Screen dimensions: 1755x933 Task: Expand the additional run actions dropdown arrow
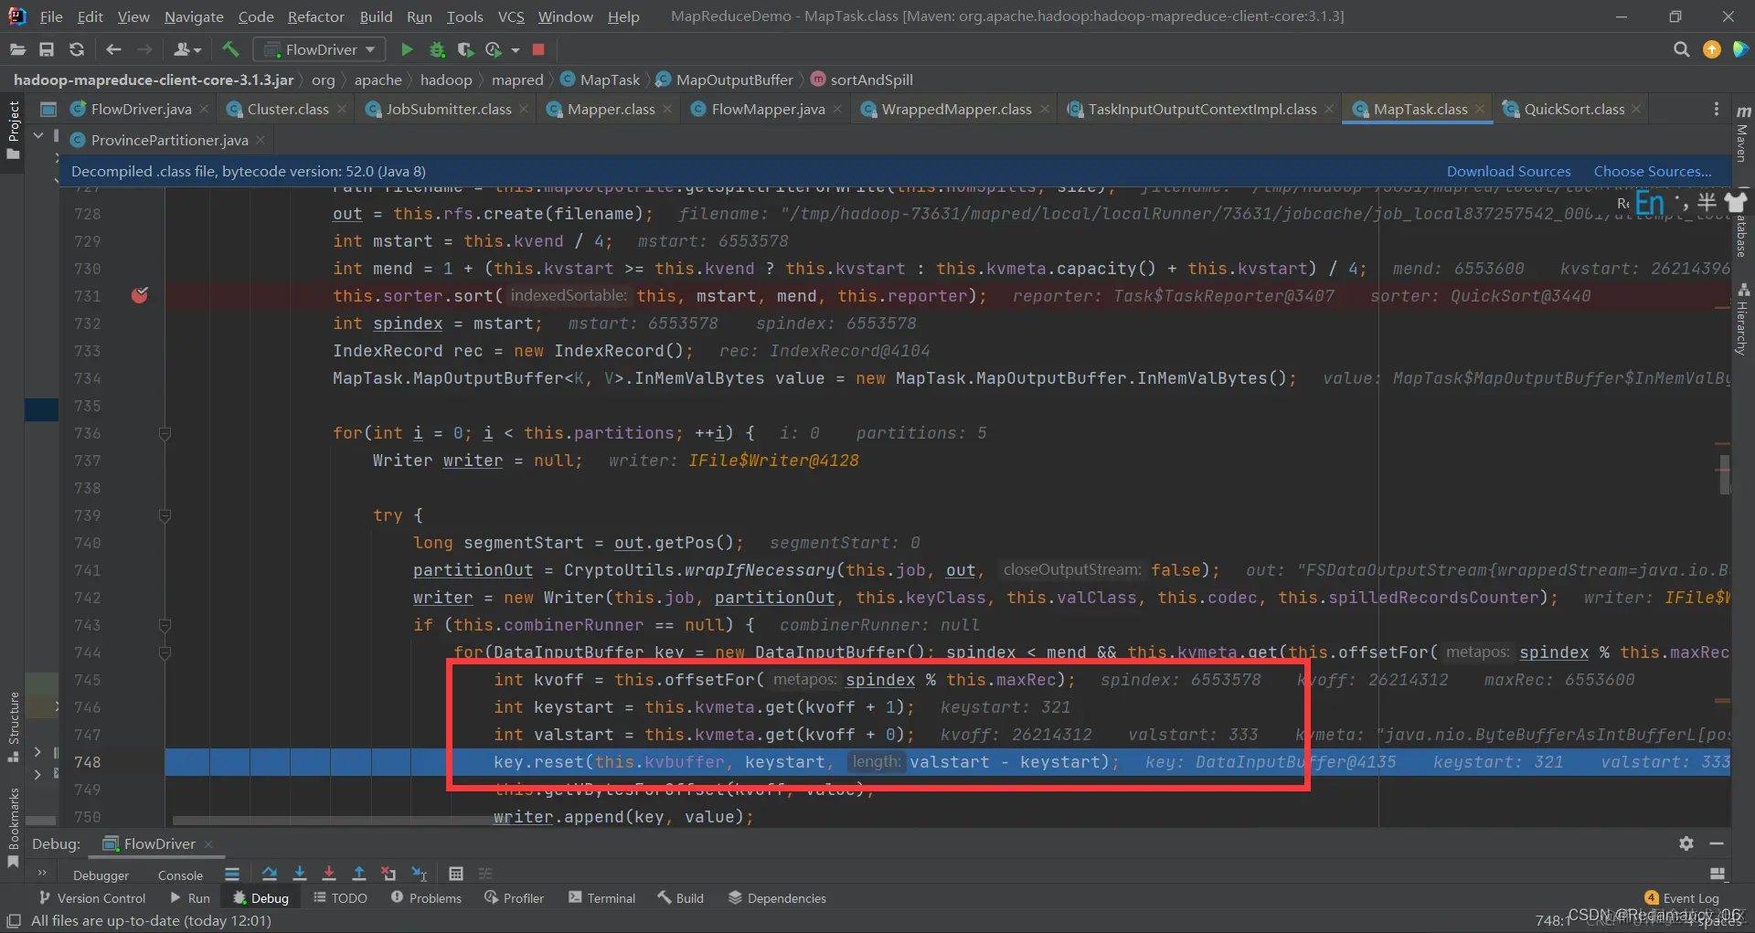(x=516, y=50)
